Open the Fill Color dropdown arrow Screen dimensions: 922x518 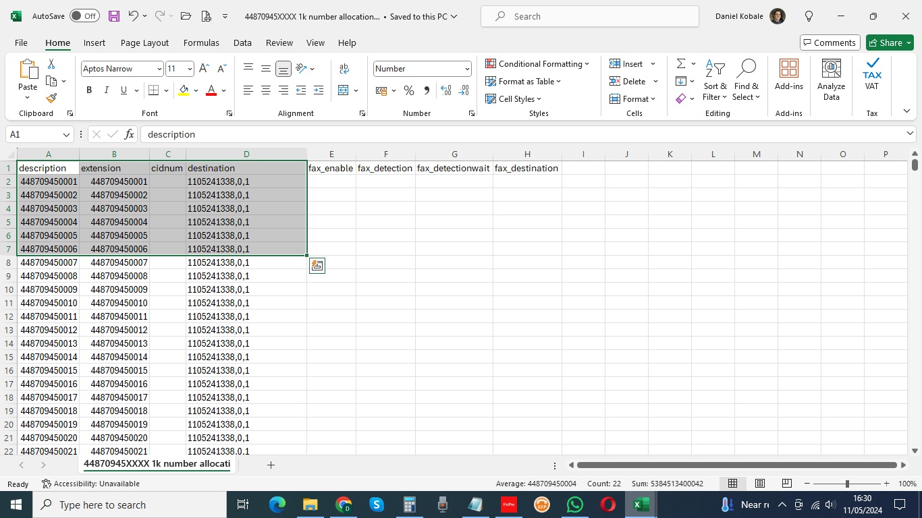coord(196,90)
